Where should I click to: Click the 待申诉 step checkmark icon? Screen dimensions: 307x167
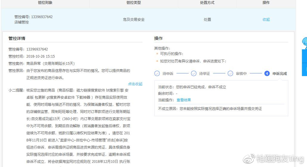click(157, 73)
